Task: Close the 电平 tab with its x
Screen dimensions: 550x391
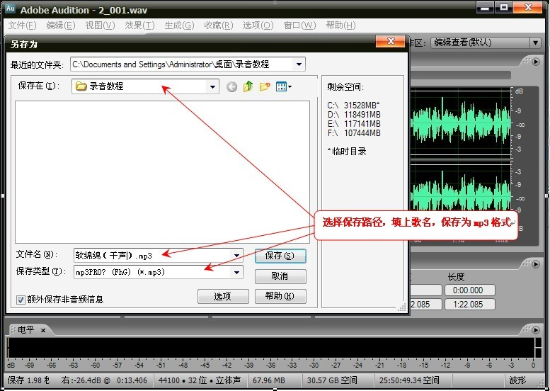Action: (43, 330)
